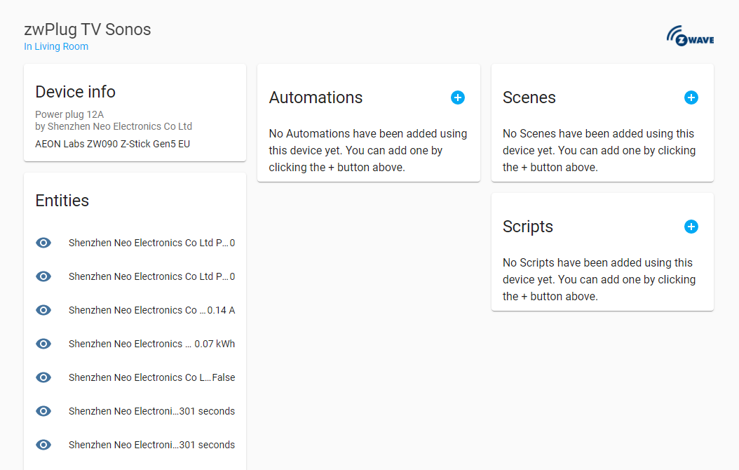
Task: Click the Scripts card heading
Action: click(528, 227)
